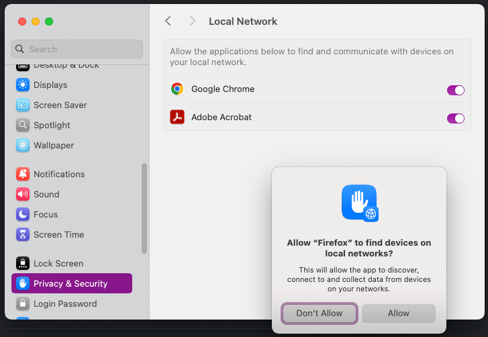
Task: Go back using the left chevron
Action: [x=168, y=21]
